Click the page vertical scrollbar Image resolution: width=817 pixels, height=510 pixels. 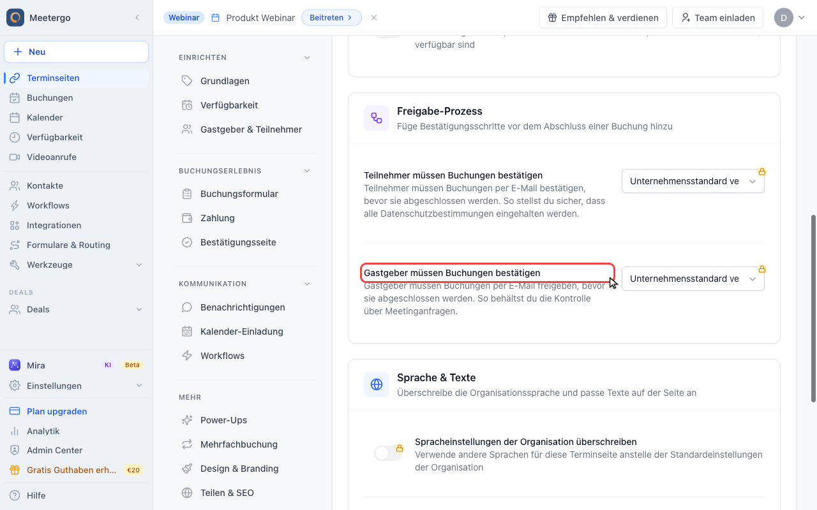(x=813, y=309)
